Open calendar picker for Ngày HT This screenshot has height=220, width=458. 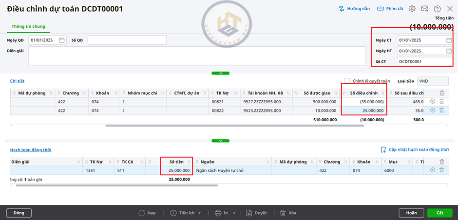(x=449, y=51)
